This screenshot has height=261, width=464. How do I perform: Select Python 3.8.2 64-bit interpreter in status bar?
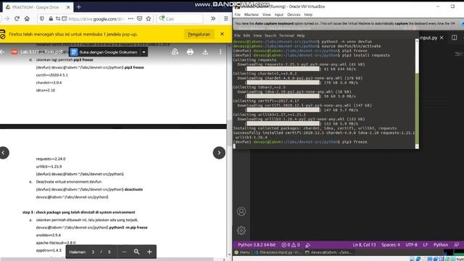[257, 245]
